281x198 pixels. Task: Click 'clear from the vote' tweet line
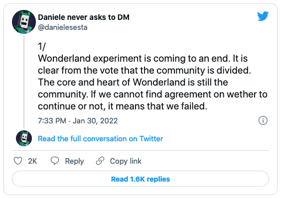click(144, 70)
